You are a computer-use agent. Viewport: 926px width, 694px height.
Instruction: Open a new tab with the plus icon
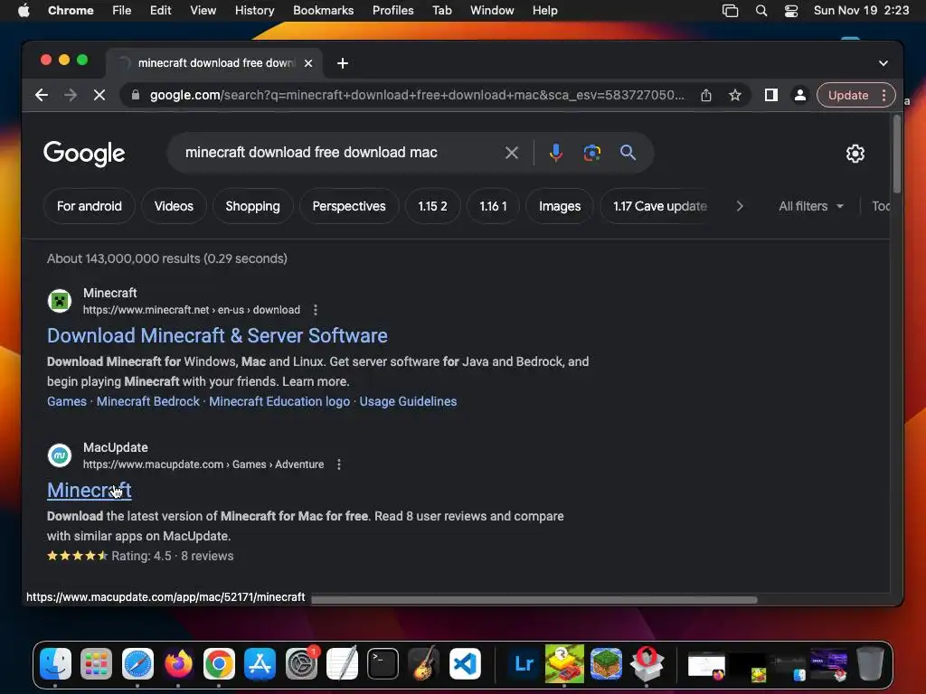(x=343, y=63)
